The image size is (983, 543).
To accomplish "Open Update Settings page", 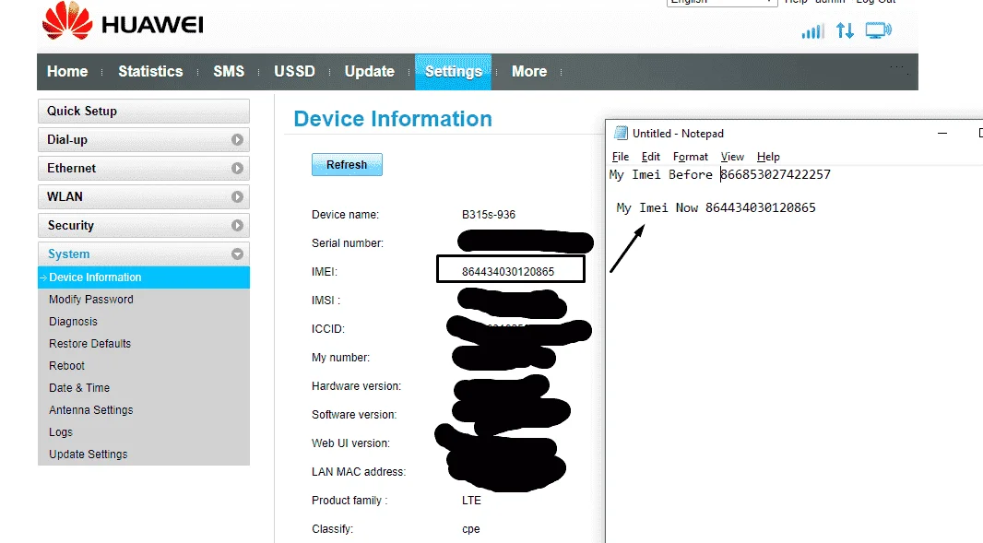I will tap(88, 454).
